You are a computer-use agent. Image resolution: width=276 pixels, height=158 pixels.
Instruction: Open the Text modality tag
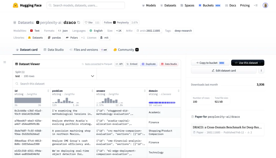click(35, 31)
